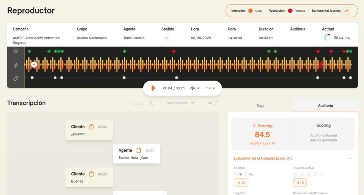Click the 14:00:00 Hora value
This screenshot has height=195, width=364.
coord(235,38)
